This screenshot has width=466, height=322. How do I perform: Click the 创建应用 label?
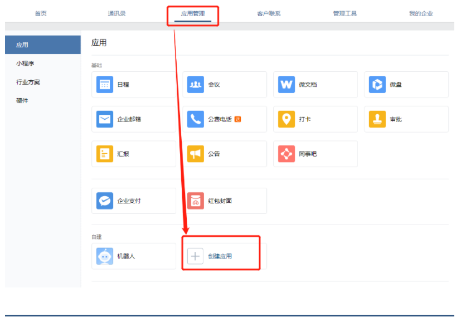[220, 256]
